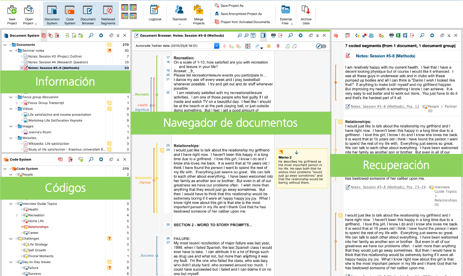This screenshot has width=463, height=276.
Task: Reset code activations in Code System toolbar
Action: click(60, 159)
